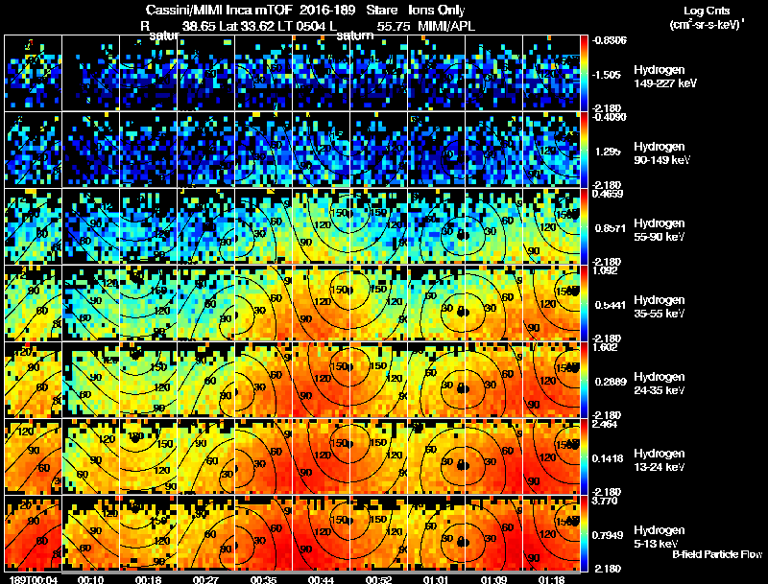The height and width of the screenshot is (584, 768).
Task: Click the B-field Particle Flow label
Action: point(717,554)
